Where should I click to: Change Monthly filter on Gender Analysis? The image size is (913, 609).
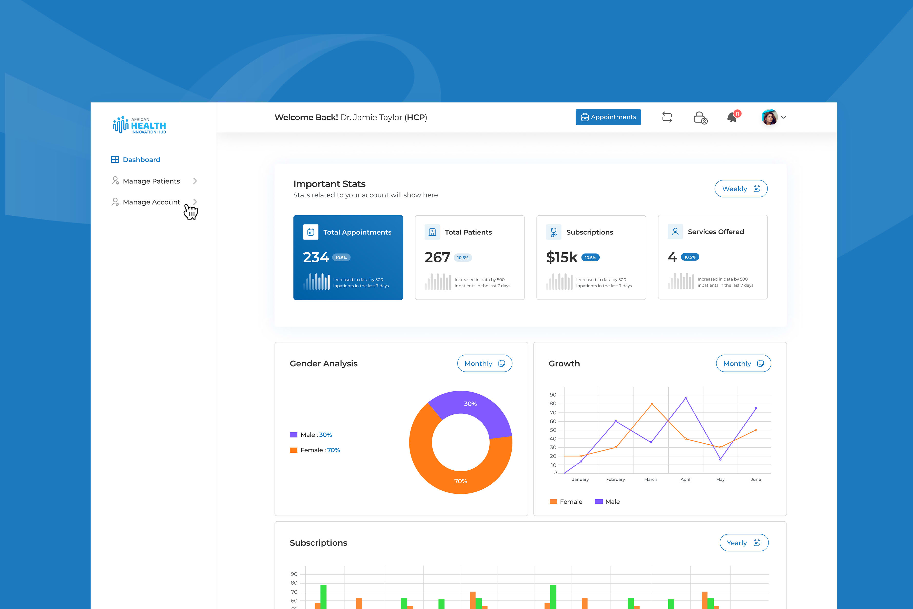(484, 364)
